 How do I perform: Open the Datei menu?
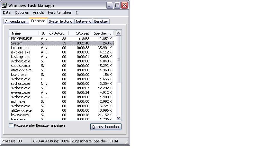7,12
